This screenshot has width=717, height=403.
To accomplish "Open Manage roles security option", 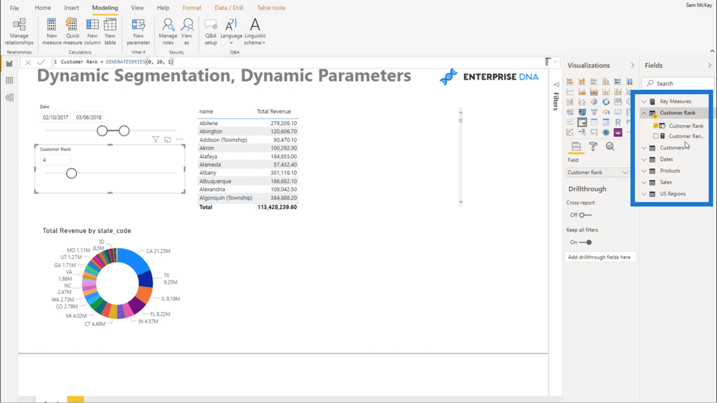I will [168, 32].
